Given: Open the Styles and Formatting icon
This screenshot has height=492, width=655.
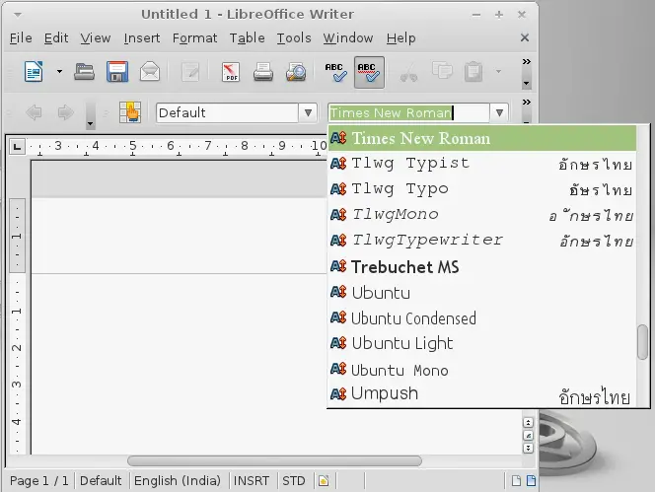Looking at the screenshot, I should click(130, 112).
